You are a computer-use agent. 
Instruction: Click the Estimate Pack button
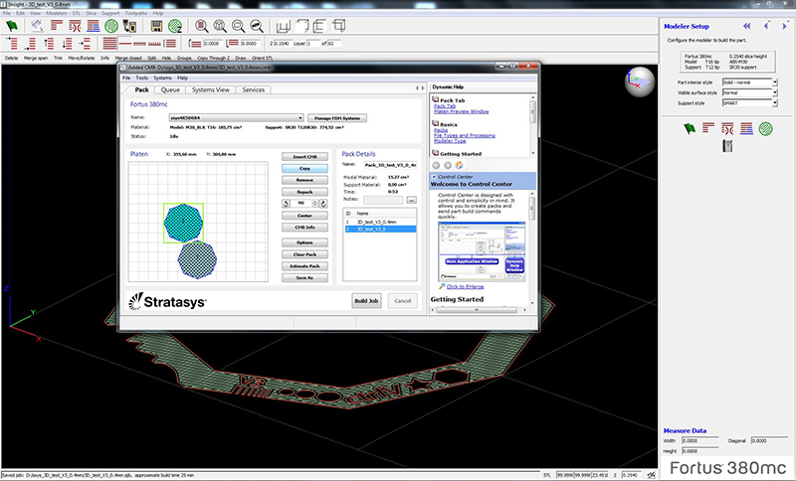[304, 266]
